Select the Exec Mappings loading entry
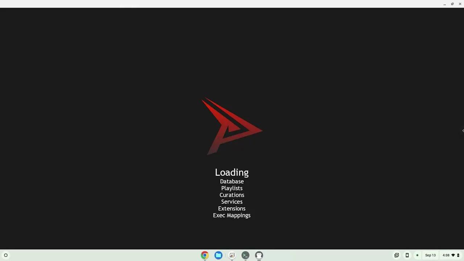Screen dimensions: 464x261 (x=232, y=215)
